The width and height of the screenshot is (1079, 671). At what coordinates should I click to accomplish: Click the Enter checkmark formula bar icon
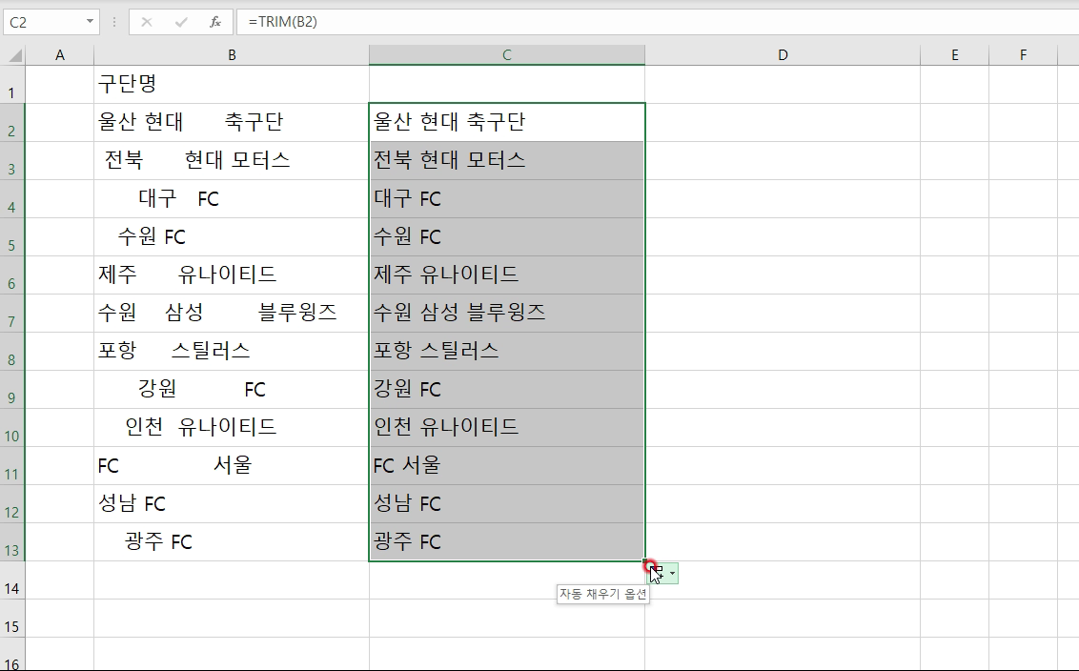(181, 22)
